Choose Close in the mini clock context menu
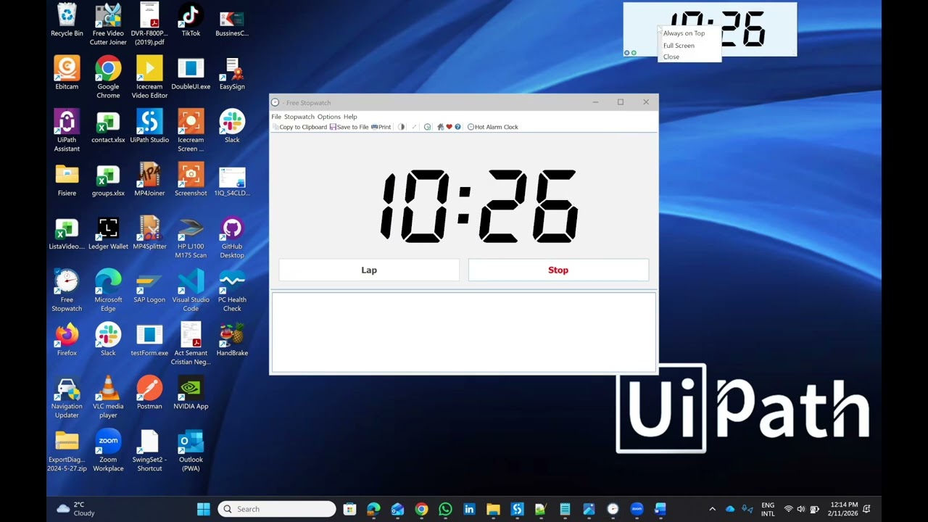 coord(689,57)
